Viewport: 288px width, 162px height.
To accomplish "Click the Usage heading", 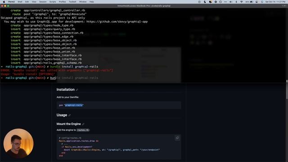I will [62, 115].
